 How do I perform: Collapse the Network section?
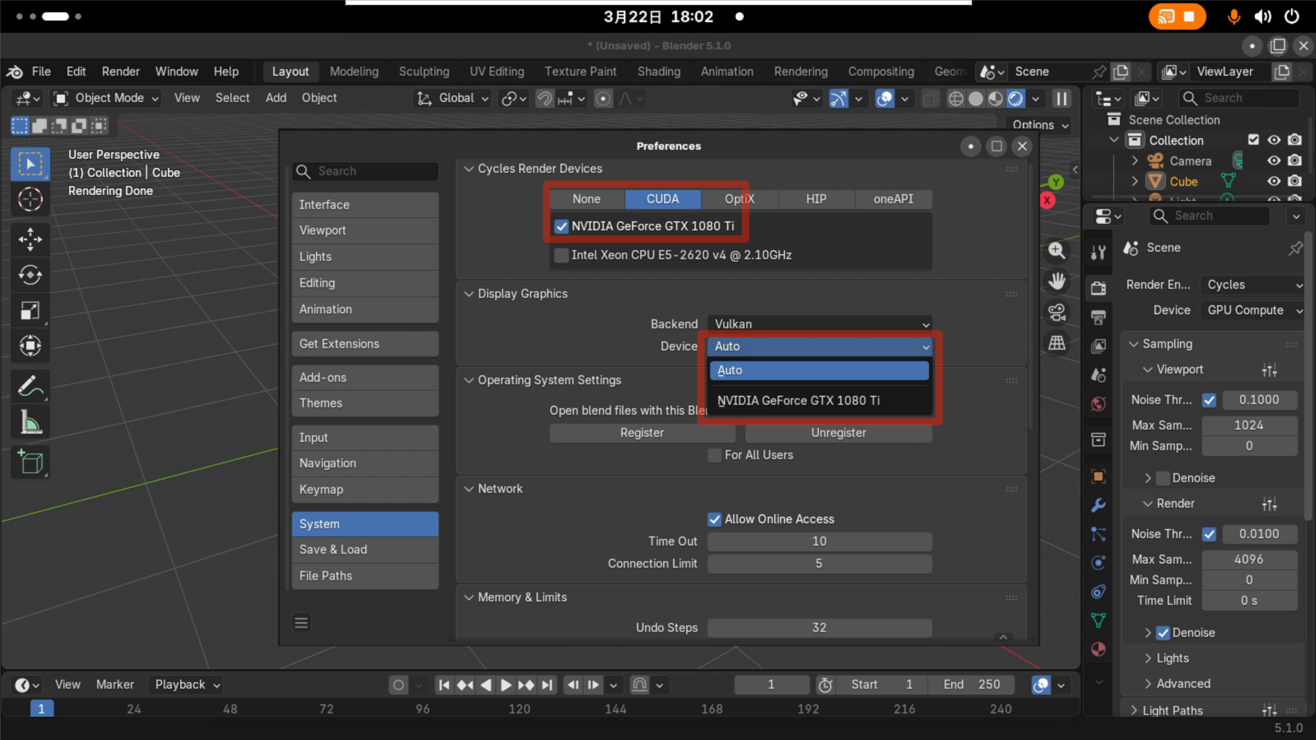pyautogui.click(x=468, y=489)
